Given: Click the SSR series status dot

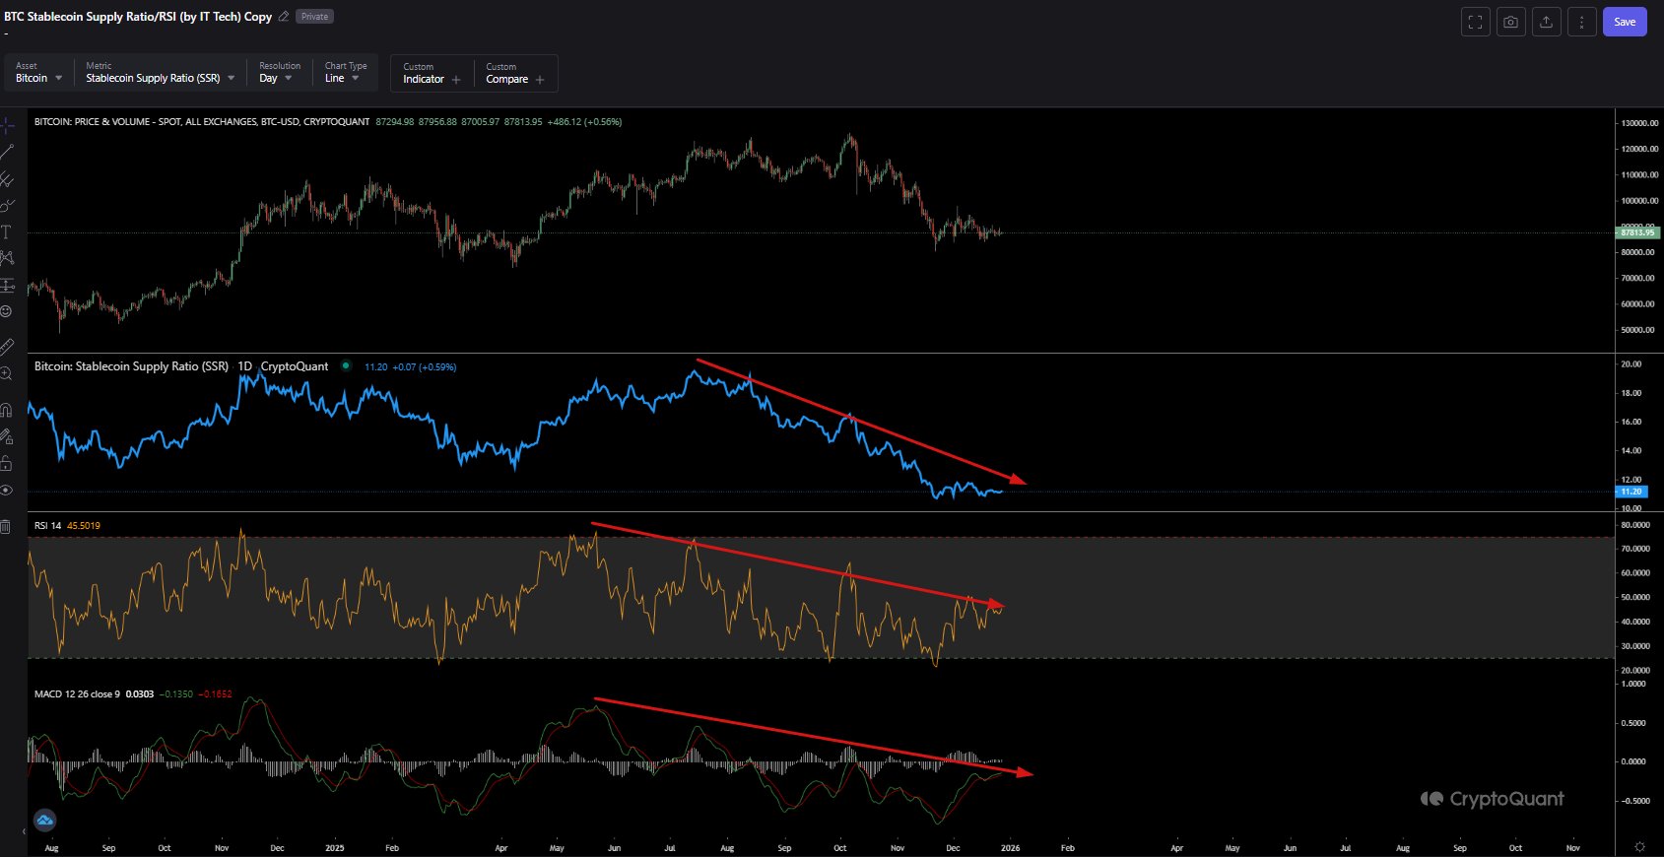Looking at the screenshot, I should [x=346, y=365].
